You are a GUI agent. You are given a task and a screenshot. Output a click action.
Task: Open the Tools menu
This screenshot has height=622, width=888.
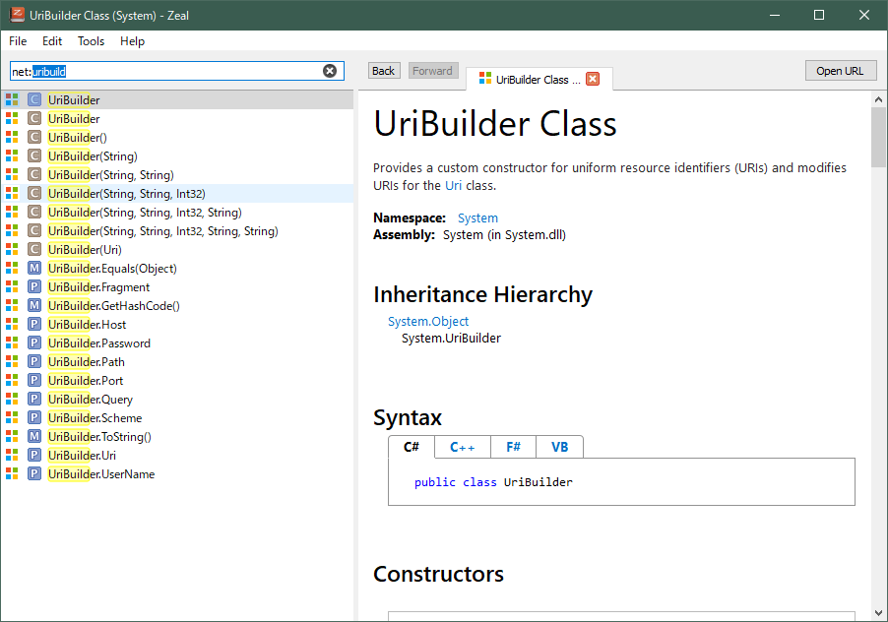click(x=91, y=41)
